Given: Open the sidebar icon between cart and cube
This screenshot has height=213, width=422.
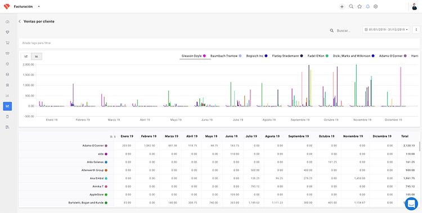Looking at the screenshot, I should click(x=7, y=53).
